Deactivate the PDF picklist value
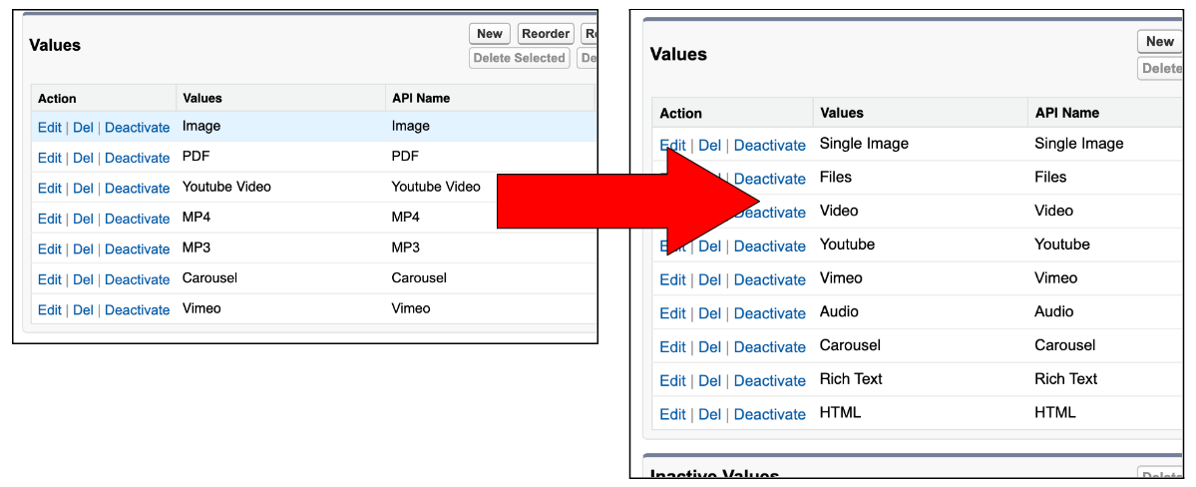Image resolution: width=1196 pixels, height=487 pixels. (x=138, y=158)
